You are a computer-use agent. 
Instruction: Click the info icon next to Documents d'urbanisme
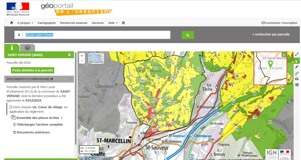tap(52, 79)
